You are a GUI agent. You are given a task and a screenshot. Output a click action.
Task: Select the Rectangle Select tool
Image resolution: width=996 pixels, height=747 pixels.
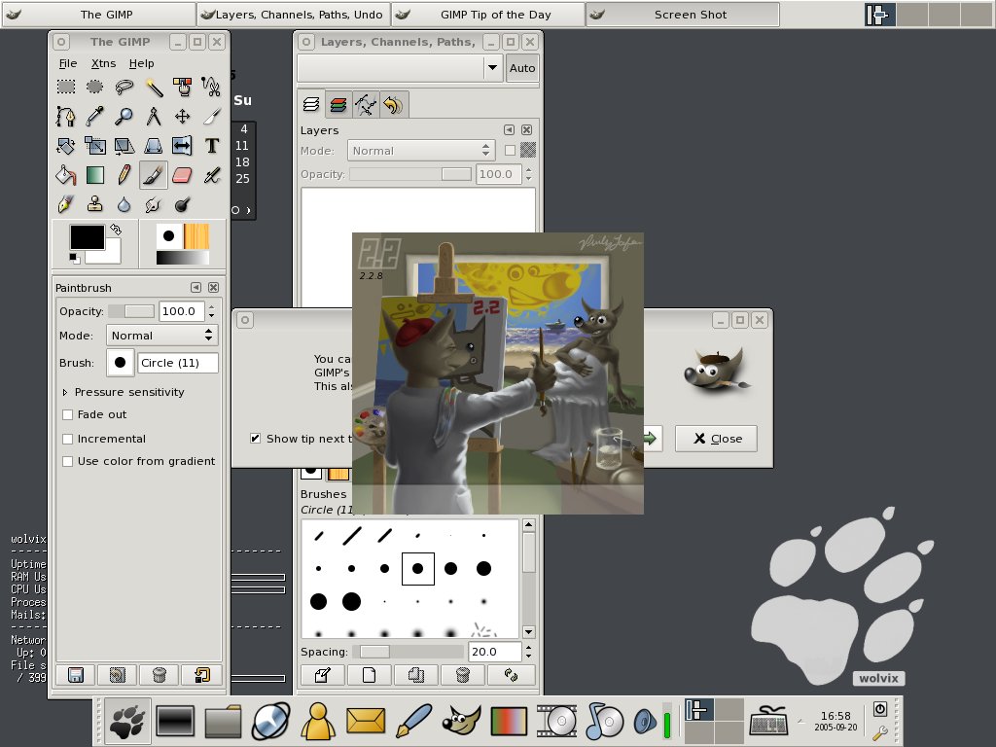pos(65,87)
